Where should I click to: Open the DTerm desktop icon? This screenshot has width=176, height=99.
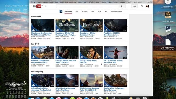(x=168, y=29)
